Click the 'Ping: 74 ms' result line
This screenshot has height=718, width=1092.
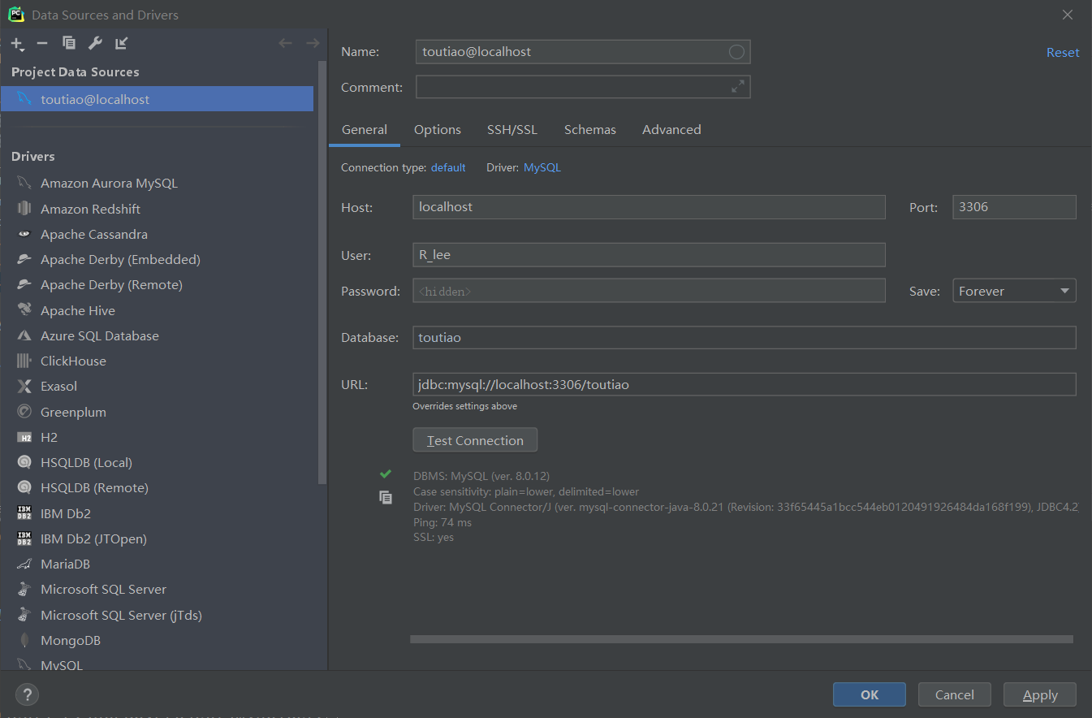coord(442,522)
